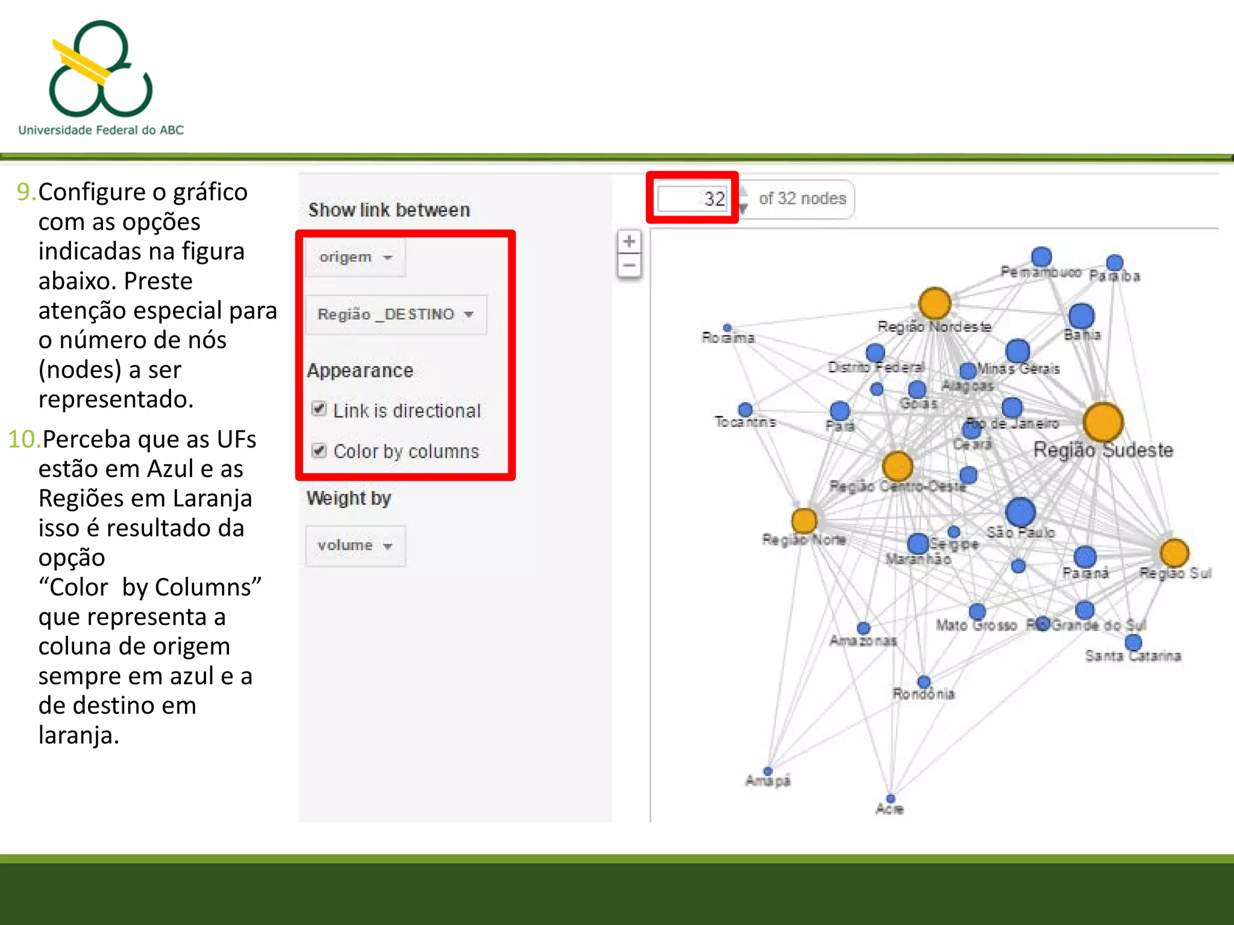Click the Roraima blue node
Image resolution: width=1234 pixels, height=925 pixels.
point(727,328)
